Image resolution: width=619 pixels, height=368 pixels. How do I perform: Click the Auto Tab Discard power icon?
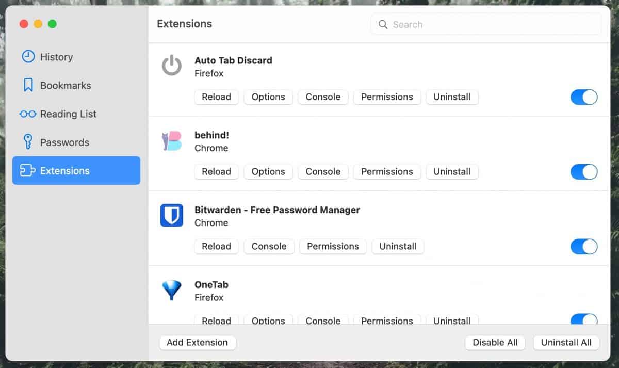coord(171,66)
